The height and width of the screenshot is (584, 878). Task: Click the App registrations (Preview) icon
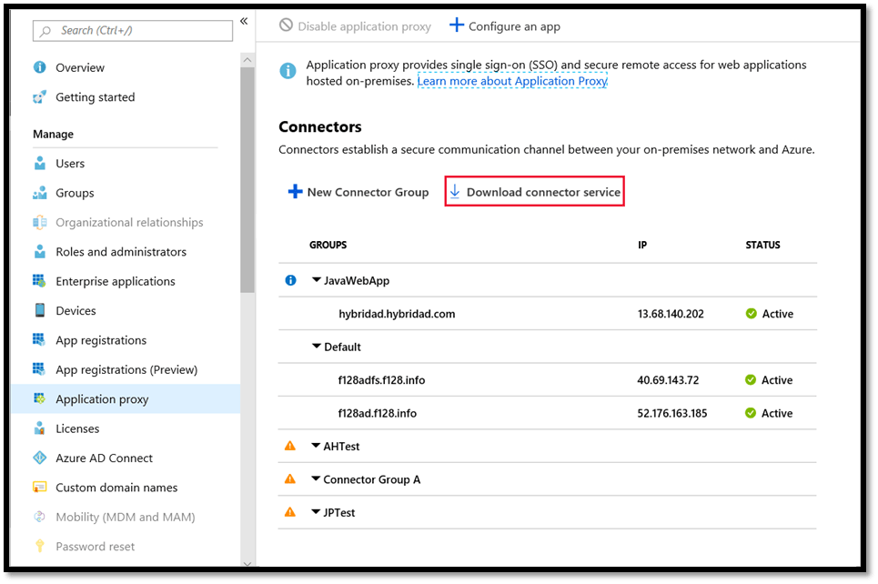(39, 369)
